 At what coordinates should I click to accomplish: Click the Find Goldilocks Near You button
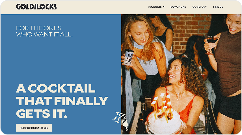(x=34, y=128)
